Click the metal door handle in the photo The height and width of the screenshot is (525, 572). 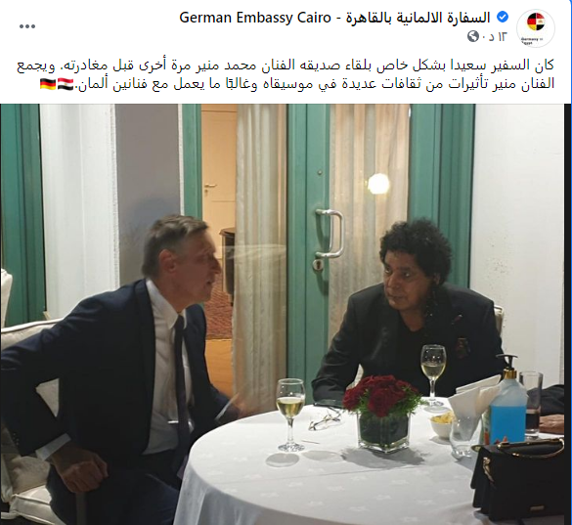click(x=330, y=234)
